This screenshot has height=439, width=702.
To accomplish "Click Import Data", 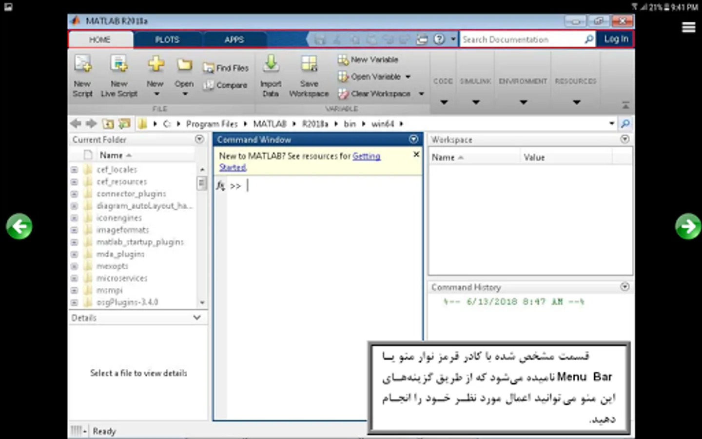I will tap(271, 76).
